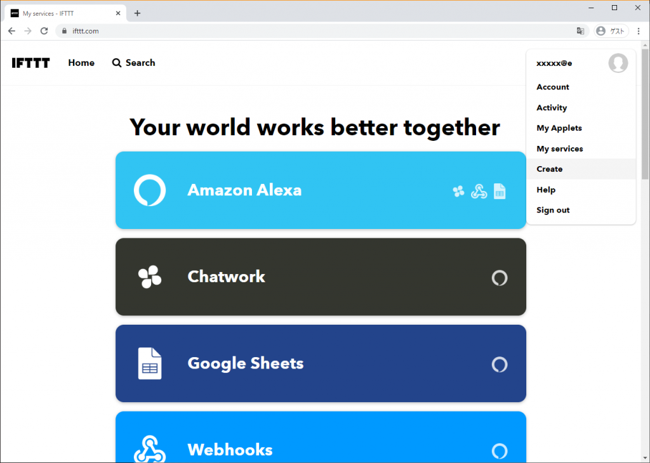Open the Chatwork service card
Screen dimensions: 650x463
(321, 277)
